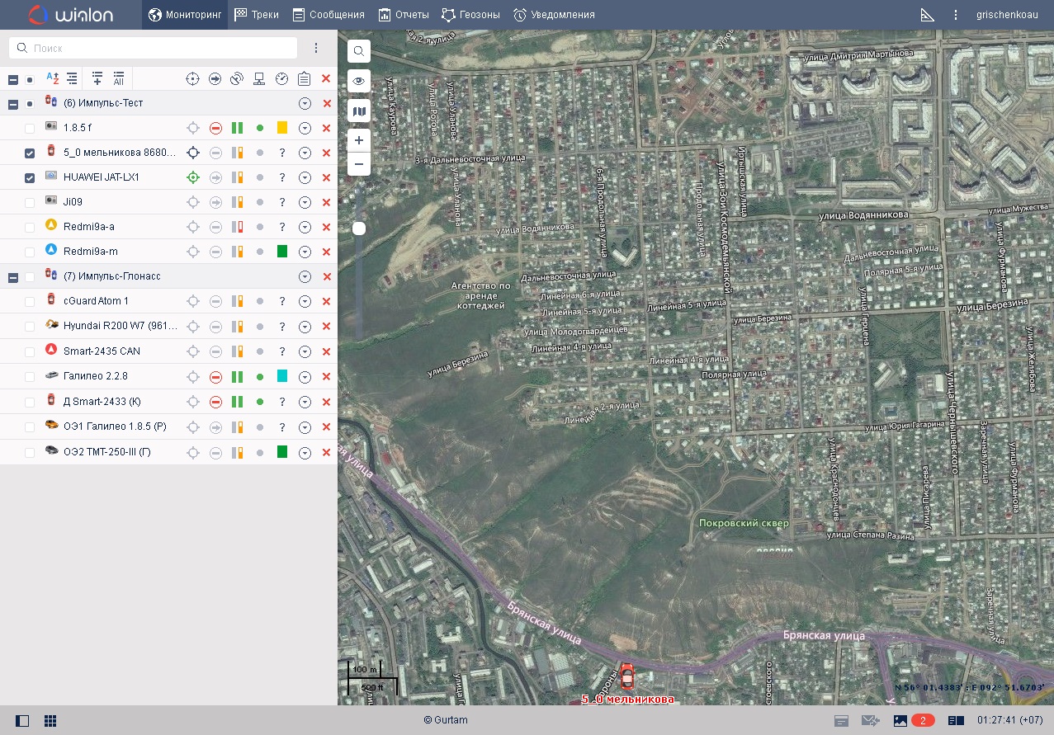
Task: Open the map layers selector icon
Action: pyautogui.click(x=359, y=111)
